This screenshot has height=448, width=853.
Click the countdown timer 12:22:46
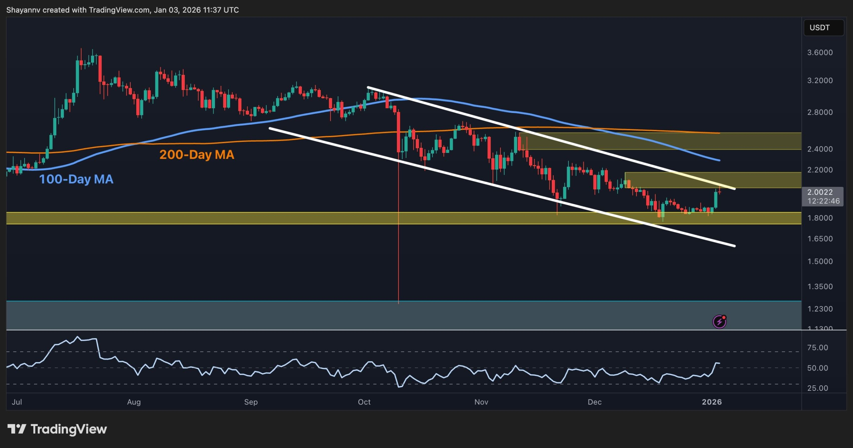coord(824,201)
